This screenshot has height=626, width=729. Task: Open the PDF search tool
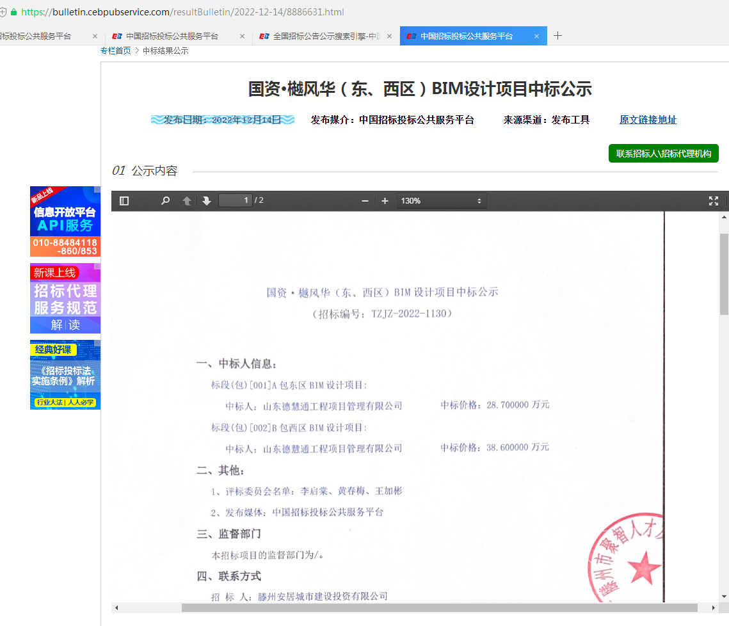click(165, 200)
